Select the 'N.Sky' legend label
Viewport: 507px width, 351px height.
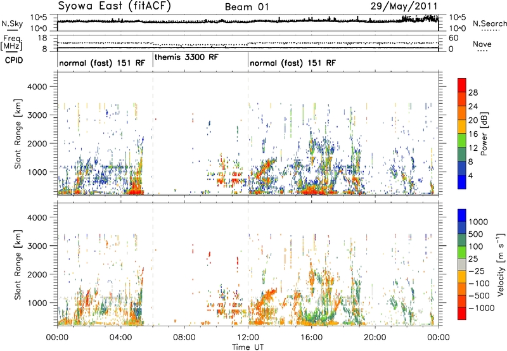(x=12, y=23)
